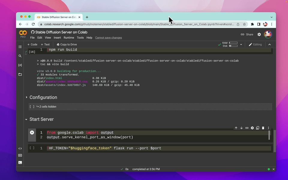Toggle the Editing mode button
Screen dimensions: 288x180
click(255, 44)
